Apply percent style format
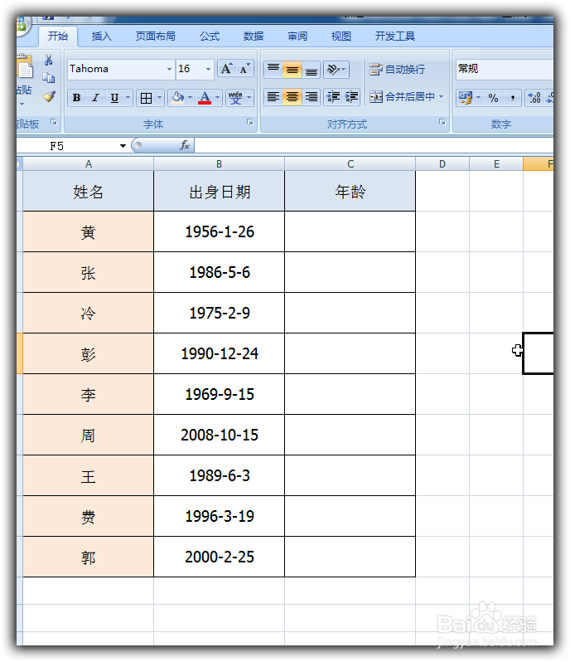The height and width of the screenshot is (662, 570). [x=493, y=98]
